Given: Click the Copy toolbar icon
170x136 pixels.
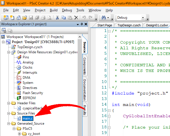Looking at the screenshot, I should point(63,18).
